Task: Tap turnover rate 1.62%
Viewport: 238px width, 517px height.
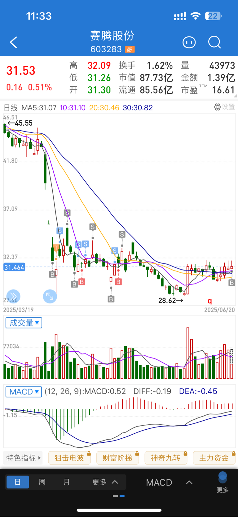Action: 160,65
